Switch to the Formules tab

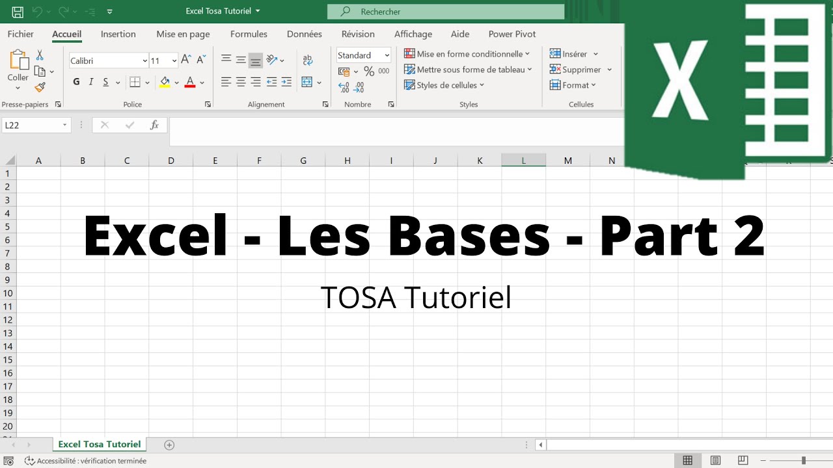[x=249, y=34]
